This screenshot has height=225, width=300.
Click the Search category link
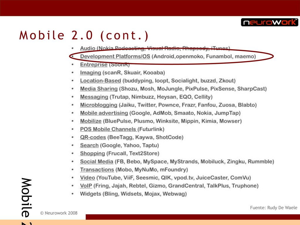[x=89, y=145]
